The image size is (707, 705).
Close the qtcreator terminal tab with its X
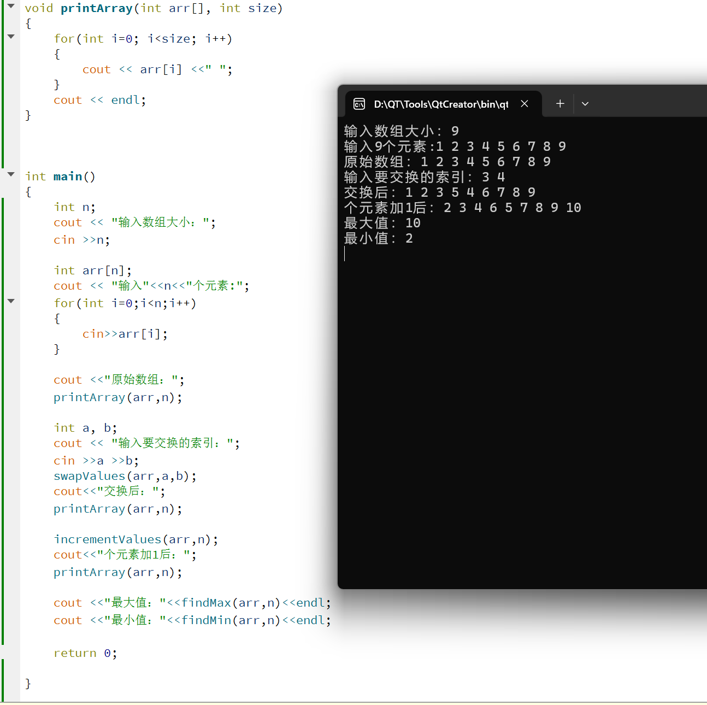click(x=524, y=103)
